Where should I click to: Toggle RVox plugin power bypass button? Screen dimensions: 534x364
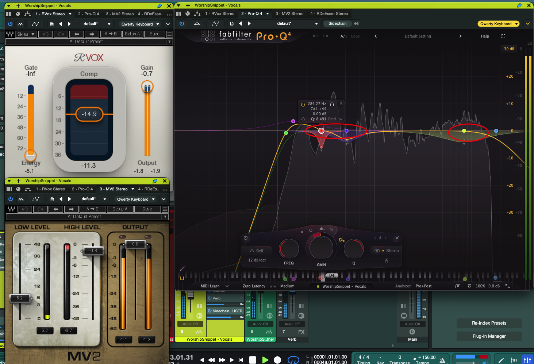click(10, 24)
